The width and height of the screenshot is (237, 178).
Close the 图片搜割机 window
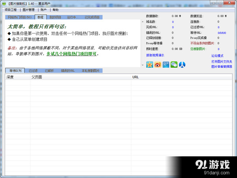click(x=229, y=3)
